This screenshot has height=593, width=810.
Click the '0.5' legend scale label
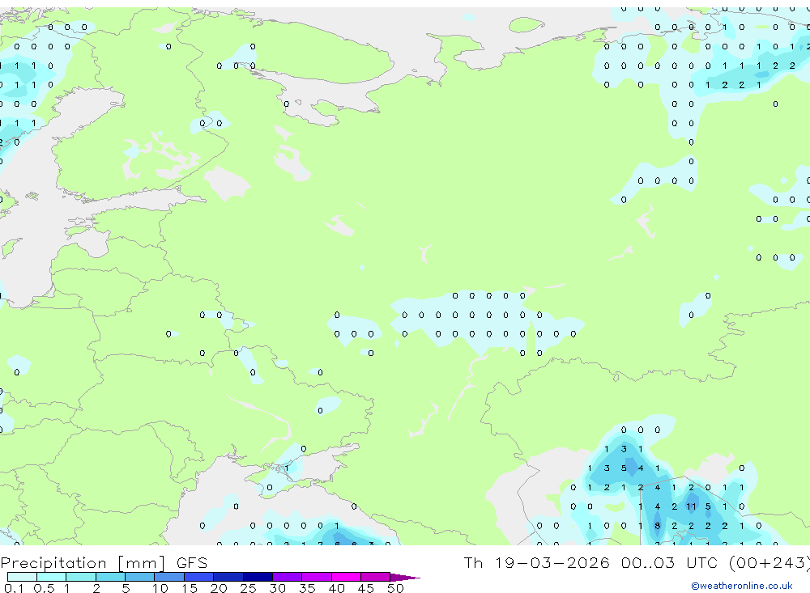tap(44, 588)
